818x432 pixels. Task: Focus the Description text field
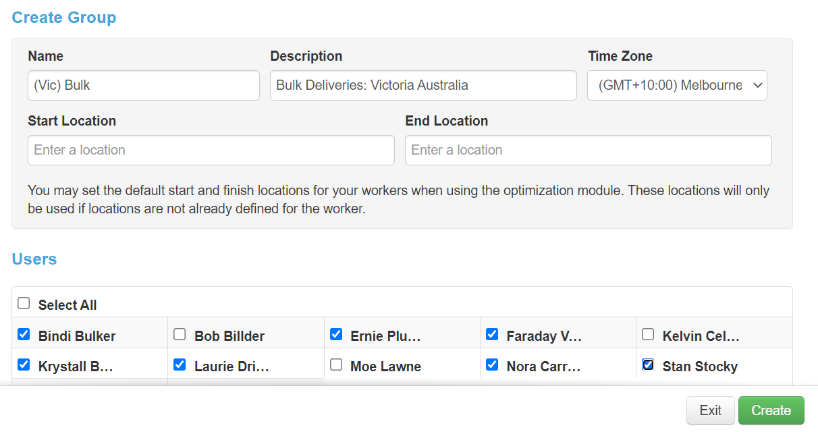[423, 86]
